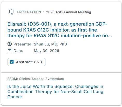The height and width of the screenshot is (107, 122).
Task: Click the abstract document icon
Action: [x=12, y=62]
